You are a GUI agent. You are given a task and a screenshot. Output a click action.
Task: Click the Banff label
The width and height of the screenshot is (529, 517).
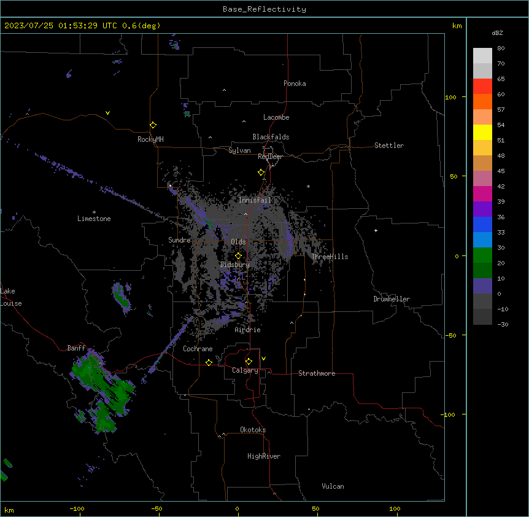(x=76, y=348)
